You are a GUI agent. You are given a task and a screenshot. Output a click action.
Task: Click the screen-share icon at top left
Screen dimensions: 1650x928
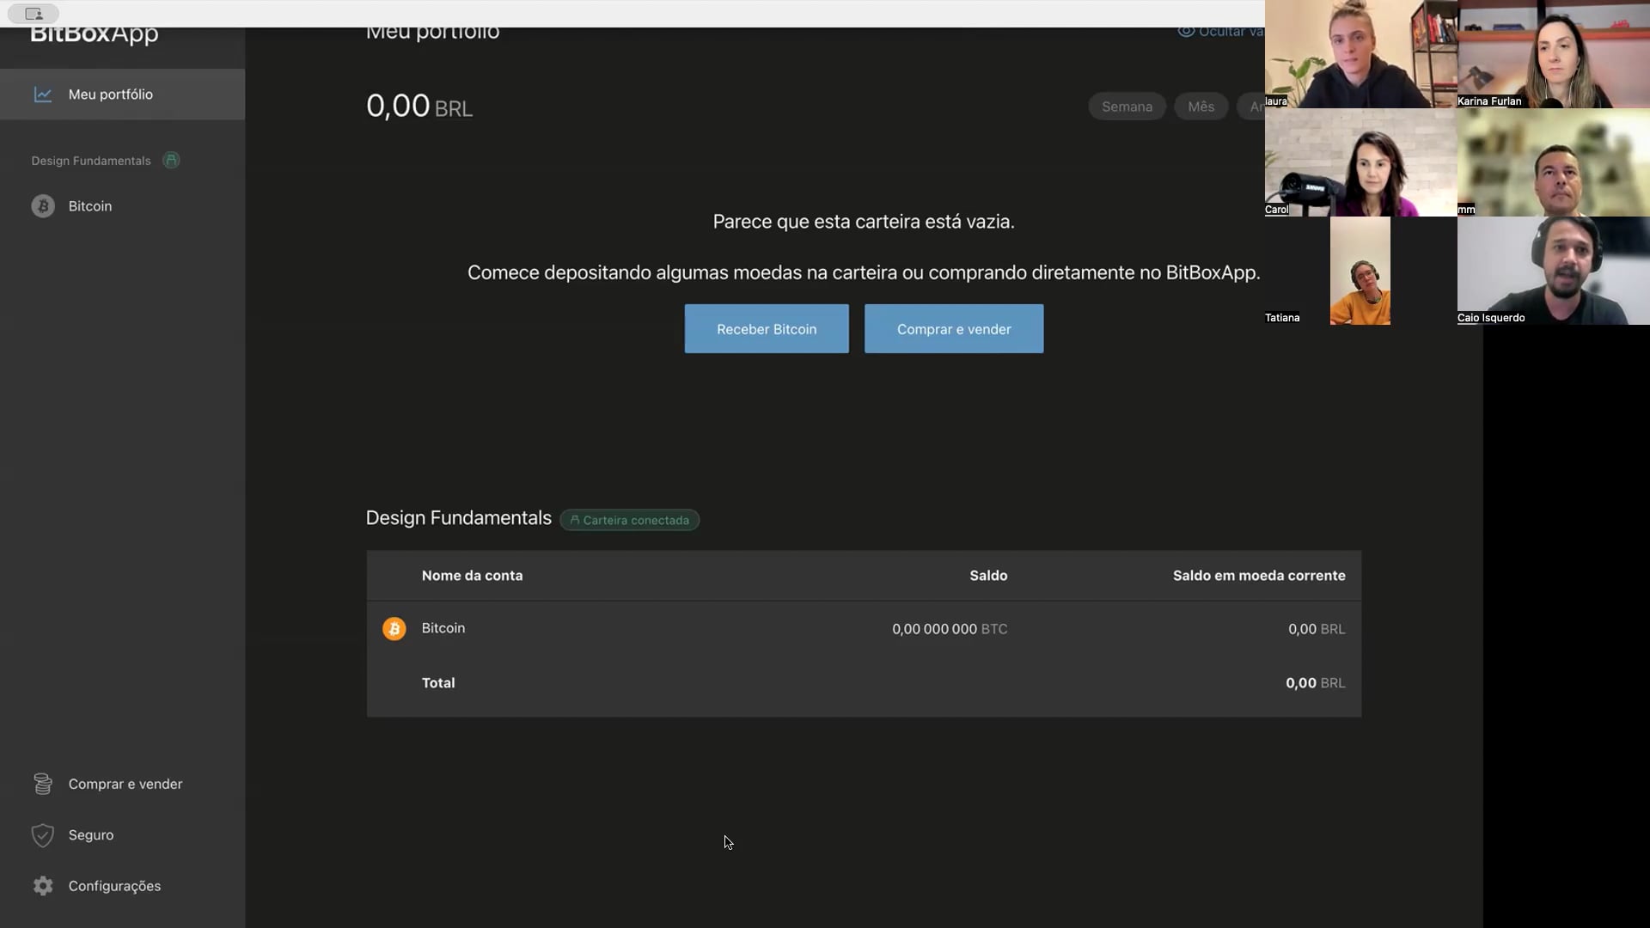[x=34, y=14]
